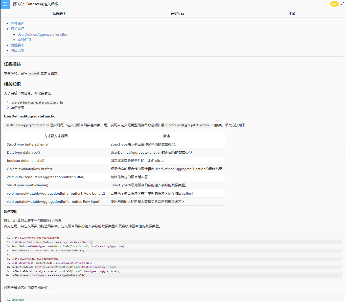Click the 方法及方法返回 table column header

coord(56,136)
